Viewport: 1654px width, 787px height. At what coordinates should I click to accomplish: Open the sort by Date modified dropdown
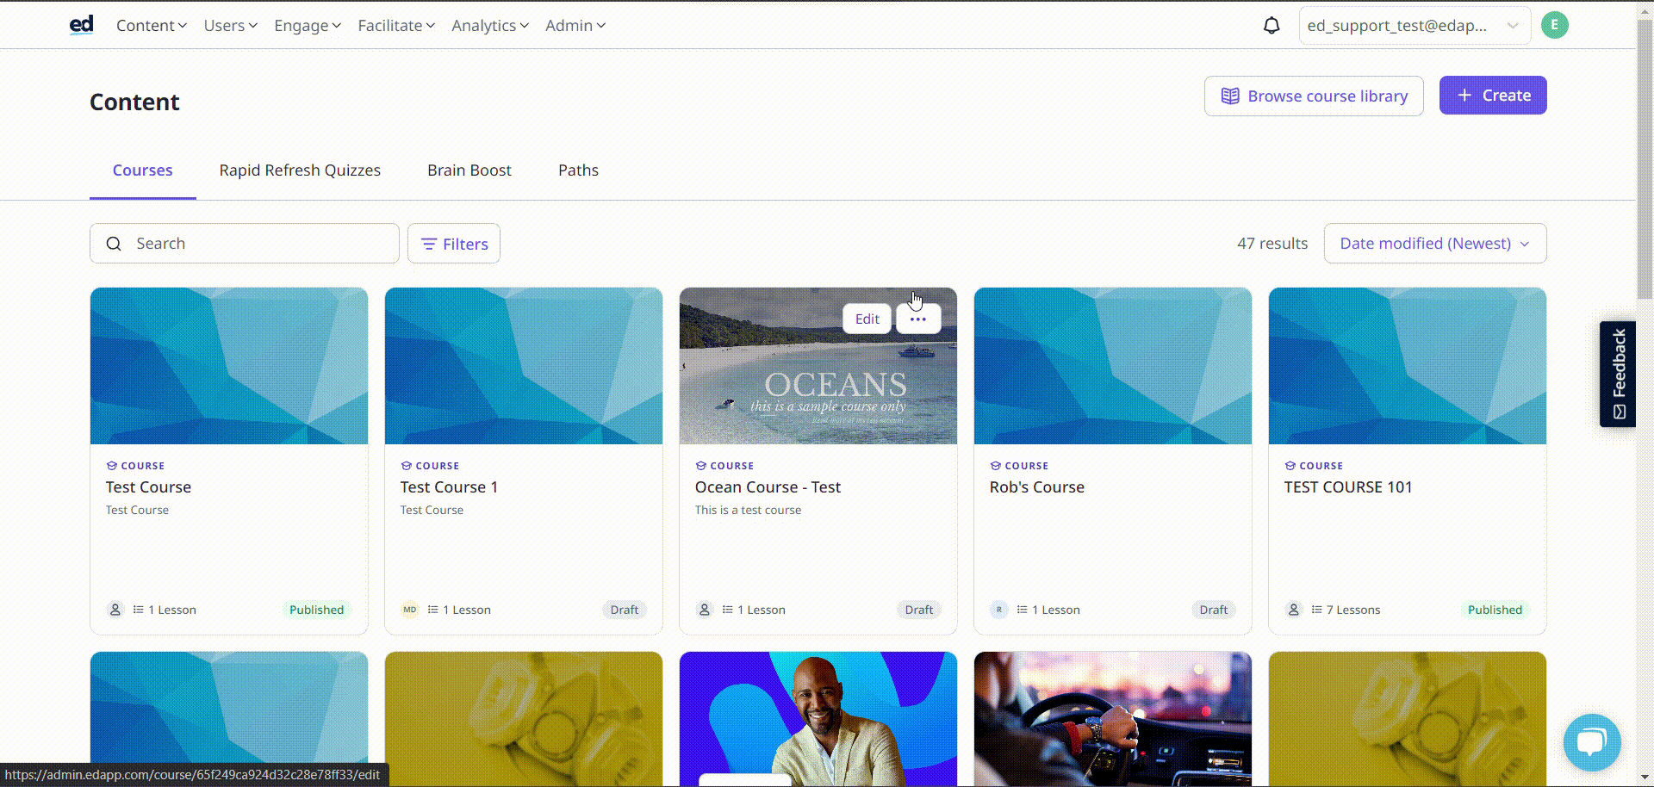(1434, 244)
